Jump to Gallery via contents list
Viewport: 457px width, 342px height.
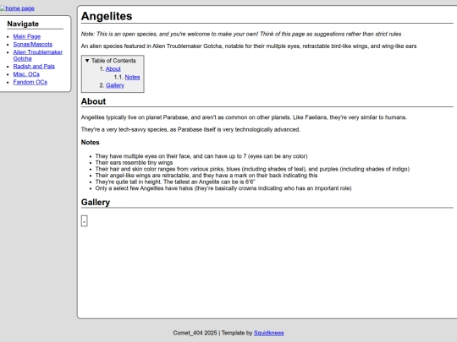(115, 85)
